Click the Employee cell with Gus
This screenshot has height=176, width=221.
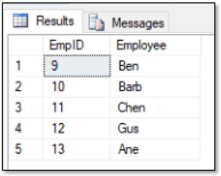pyautogui.click(x=155, y=128)
